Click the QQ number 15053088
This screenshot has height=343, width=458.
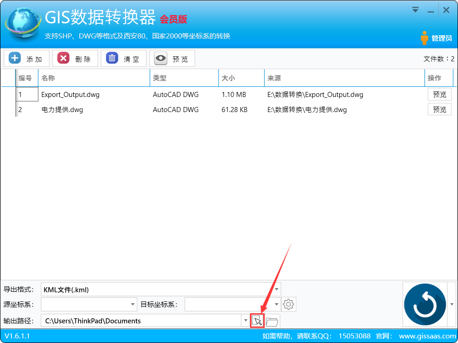pyautogui.click(x=354, y=336)
